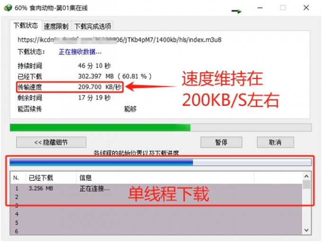Viewport: 322px width, 242px height.
Task: Select thread row 1 with 3.256 MB
Action: click(156, 188)
